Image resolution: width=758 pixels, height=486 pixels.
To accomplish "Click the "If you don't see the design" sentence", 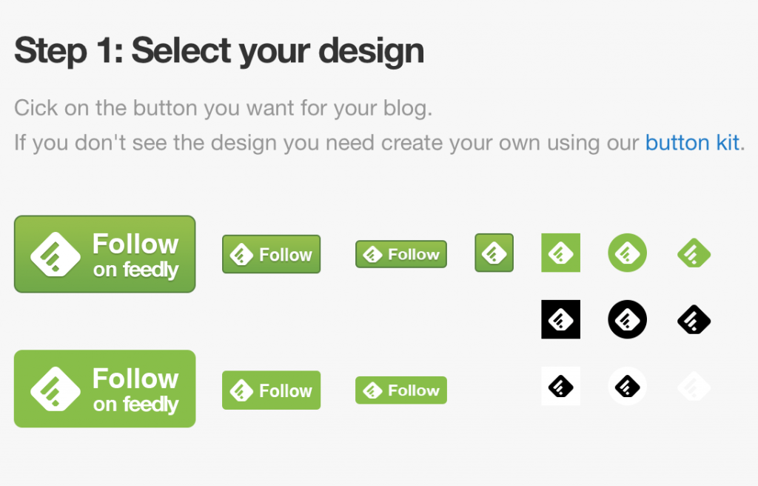I will click(x=326, y=143).
